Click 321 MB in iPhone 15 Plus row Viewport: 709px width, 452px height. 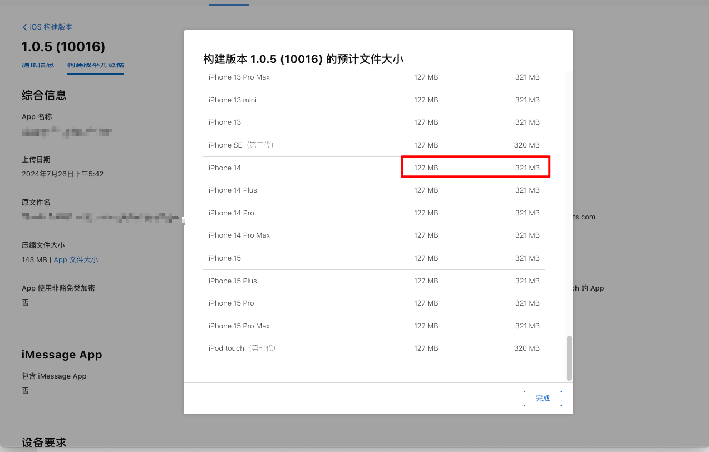528,281
